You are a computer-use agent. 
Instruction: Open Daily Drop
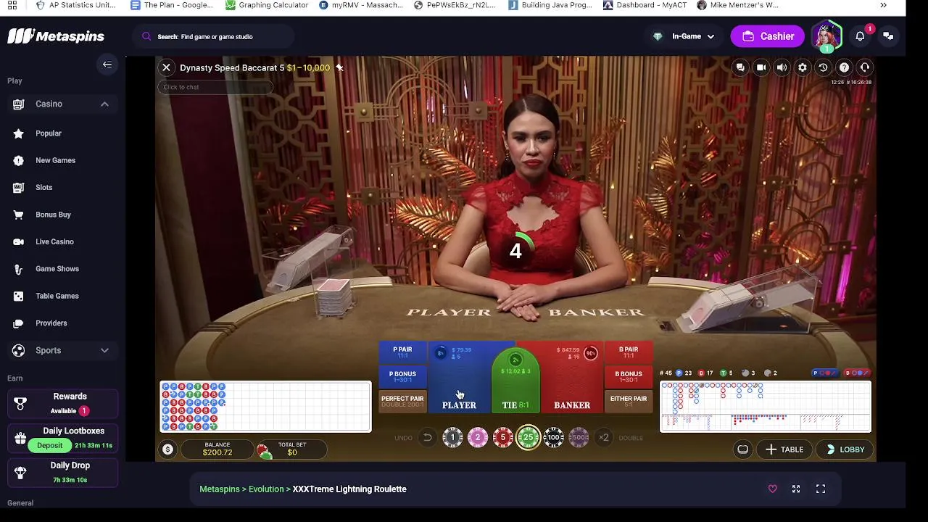tap(63, 472)
